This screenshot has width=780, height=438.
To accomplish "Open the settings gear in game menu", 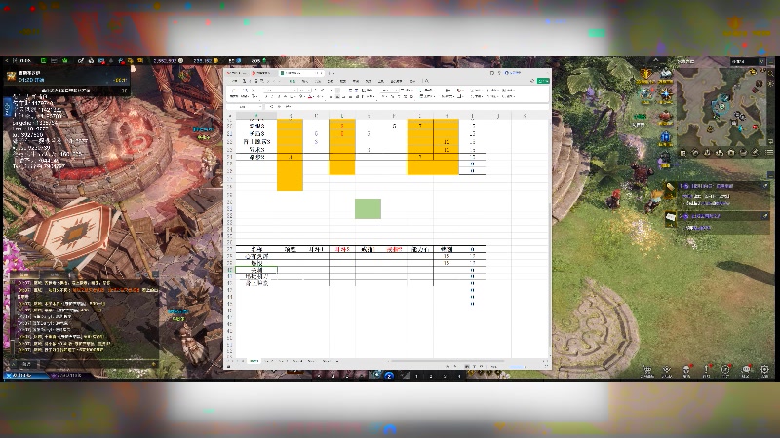I will (x=764, y=370).
